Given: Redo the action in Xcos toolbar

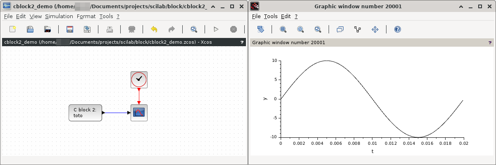Looking at the screenshot, I should pyautogui.click(x=172, y=29).
